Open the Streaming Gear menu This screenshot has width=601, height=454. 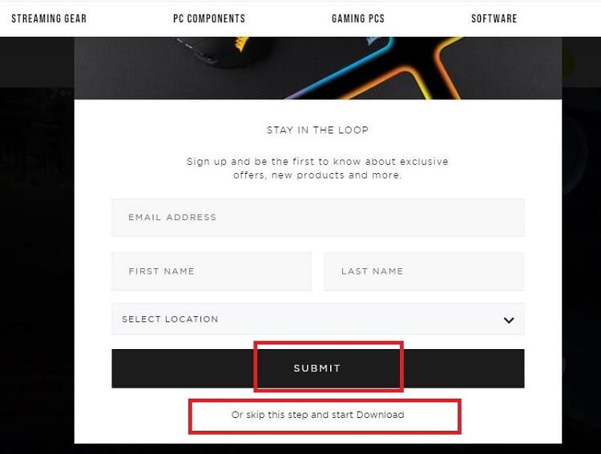[49, 18]
